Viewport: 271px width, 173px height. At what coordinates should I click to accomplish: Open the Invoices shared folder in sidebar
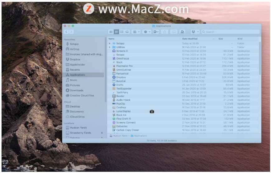point(84,54)
